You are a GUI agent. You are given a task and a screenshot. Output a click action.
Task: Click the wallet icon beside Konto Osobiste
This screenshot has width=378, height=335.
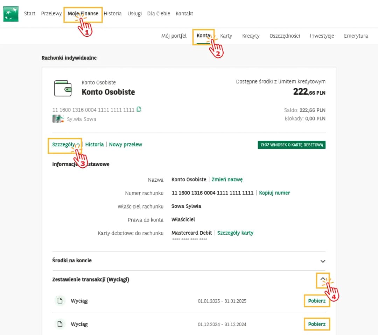[x=62, y=88]
